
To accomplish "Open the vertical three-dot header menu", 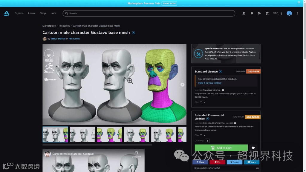I will 297,13.
